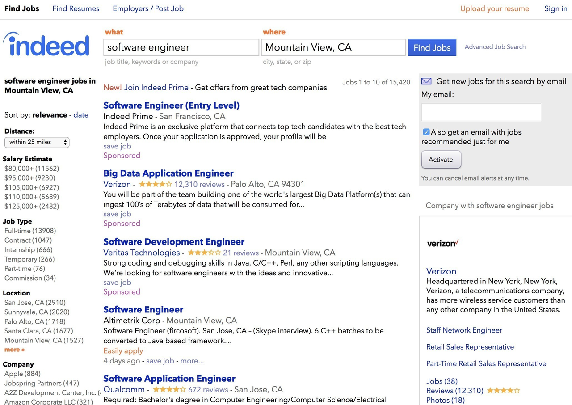Click the Verizon company logo

(442, 244)
